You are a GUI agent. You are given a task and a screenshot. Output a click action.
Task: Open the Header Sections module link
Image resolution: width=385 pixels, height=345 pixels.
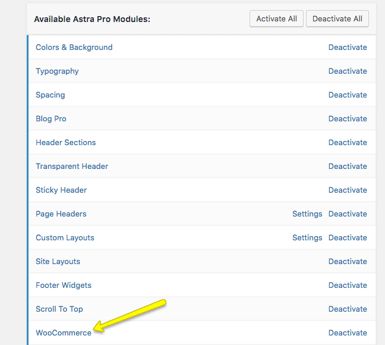(66, 142)
